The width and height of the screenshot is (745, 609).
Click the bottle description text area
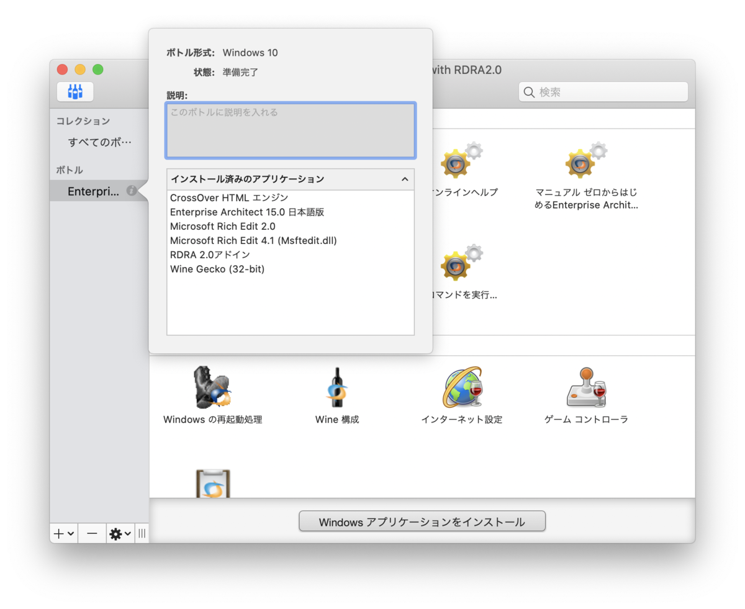pos(291,130)
